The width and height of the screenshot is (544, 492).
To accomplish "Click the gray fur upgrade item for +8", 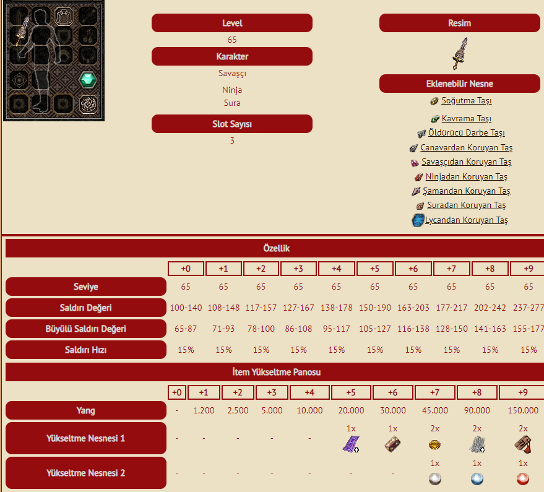I will coord(477,444).
